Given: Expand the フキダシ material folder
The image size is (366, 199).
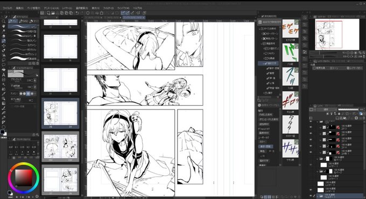Looking at the screenshot, I should [x=264, y=54].
